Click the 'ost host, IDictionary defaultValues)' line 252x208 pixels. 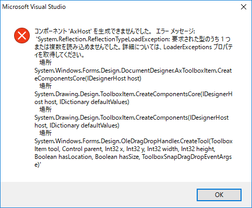[x=82, y=102]
